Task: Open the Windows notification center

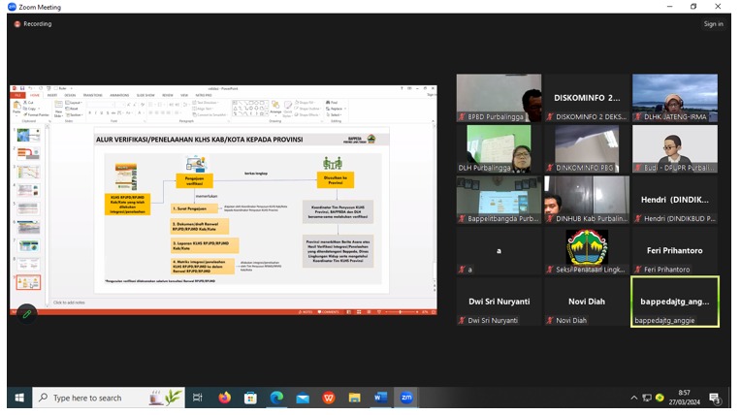Action: pyautogui.click(x=715, y=398)
